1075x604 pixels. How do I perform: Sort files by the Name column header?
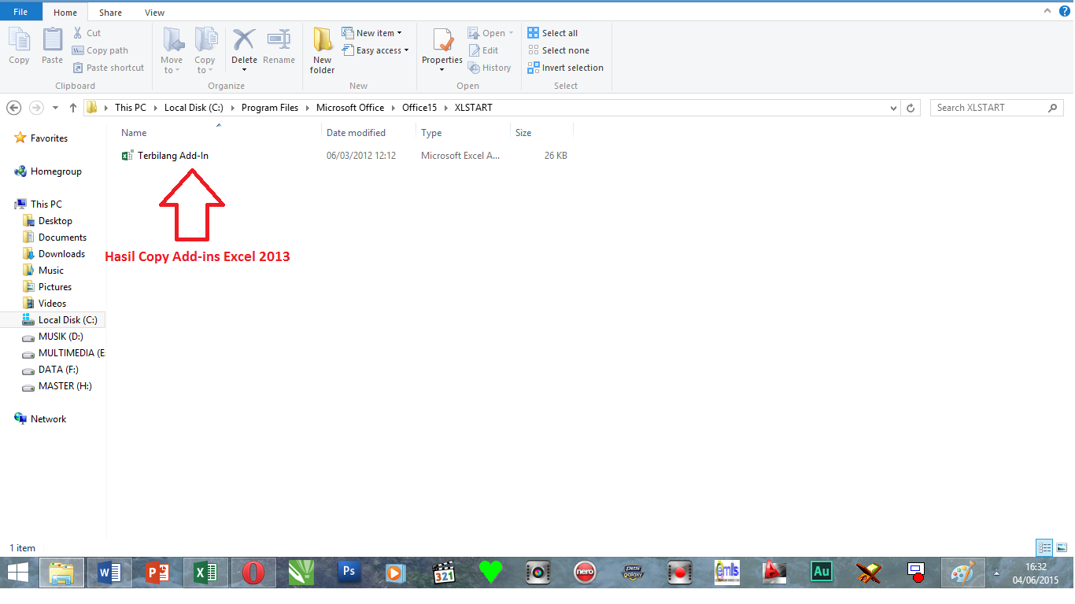[x=134, y=133]
